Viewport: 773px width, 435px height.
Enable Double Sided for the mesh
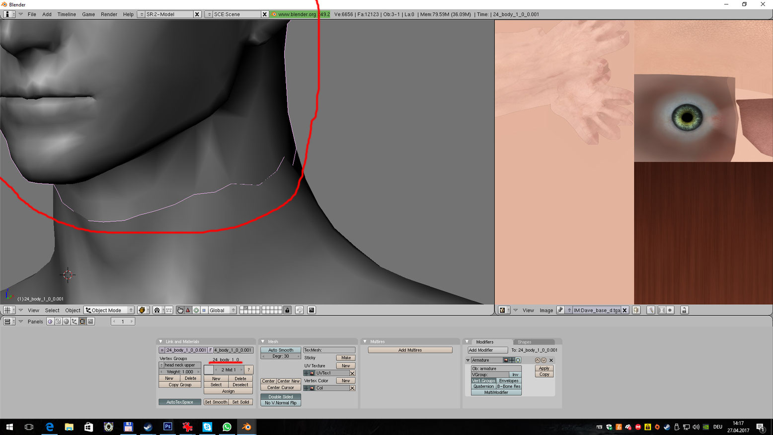[280, 397]
